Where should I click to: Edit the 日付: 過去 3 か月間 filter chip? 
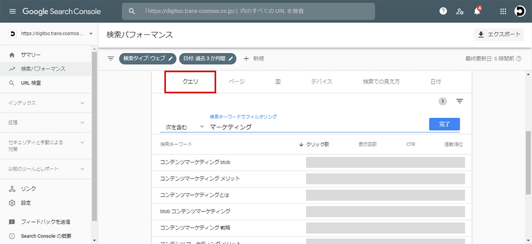[x=208, y=58]
